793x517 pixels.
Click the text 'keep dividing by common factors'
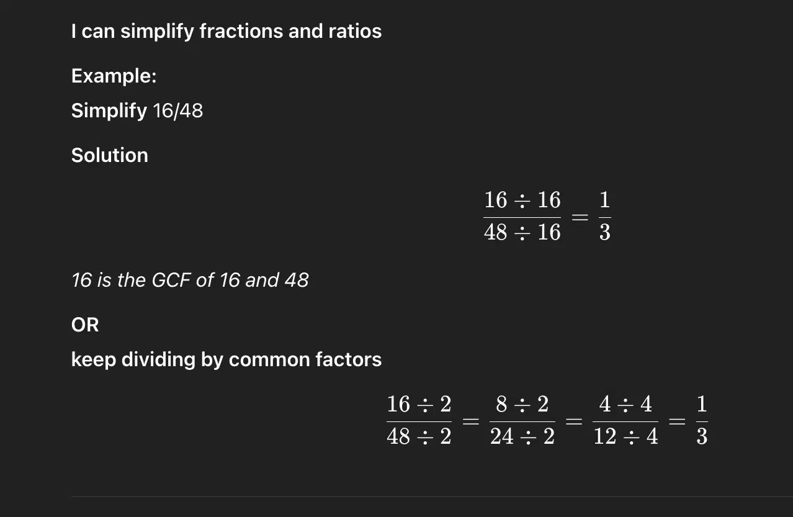tap(226, 360)
